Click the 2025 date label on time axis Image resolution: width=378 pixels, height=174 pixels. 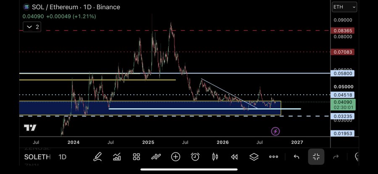[148, 142]
